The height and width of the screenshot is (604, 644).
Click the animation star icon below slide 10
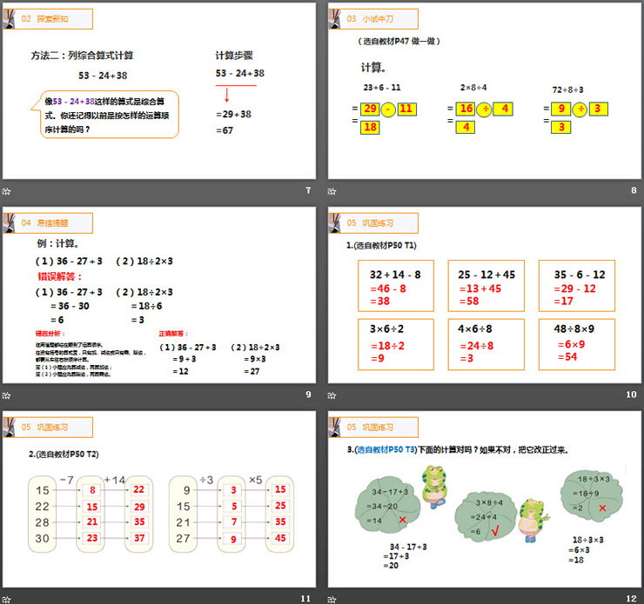coord(332,395)
